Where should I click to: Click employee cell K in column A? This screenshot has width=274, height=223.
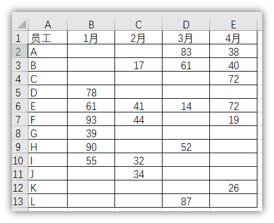pos(48,188)
